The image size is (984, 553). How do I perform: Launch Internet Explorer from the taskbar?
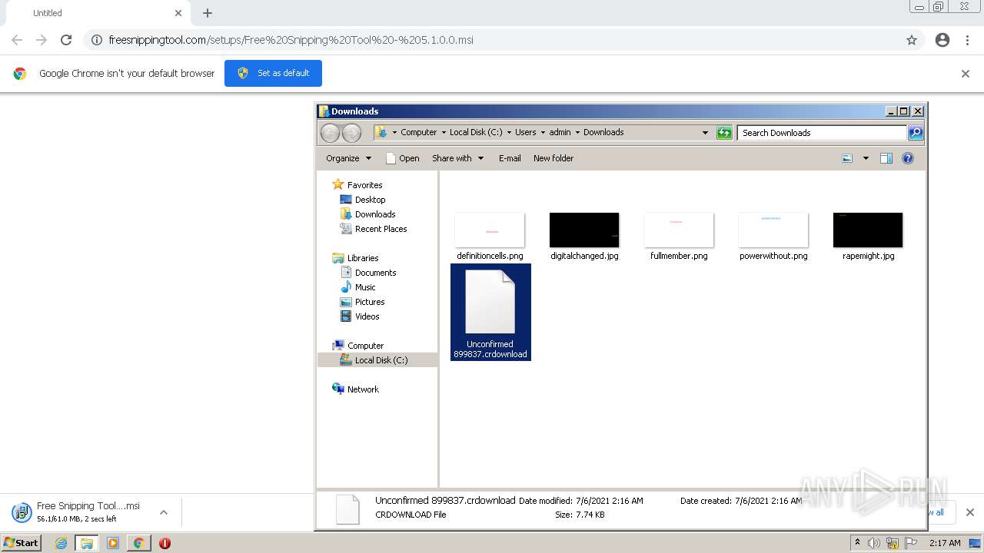point(61,543)
